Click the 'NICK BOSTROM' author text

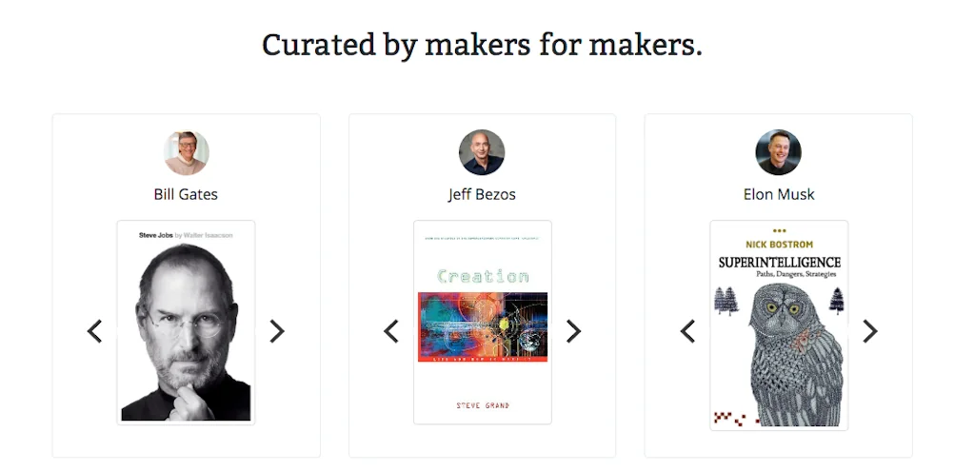click(x=779, y=245)
